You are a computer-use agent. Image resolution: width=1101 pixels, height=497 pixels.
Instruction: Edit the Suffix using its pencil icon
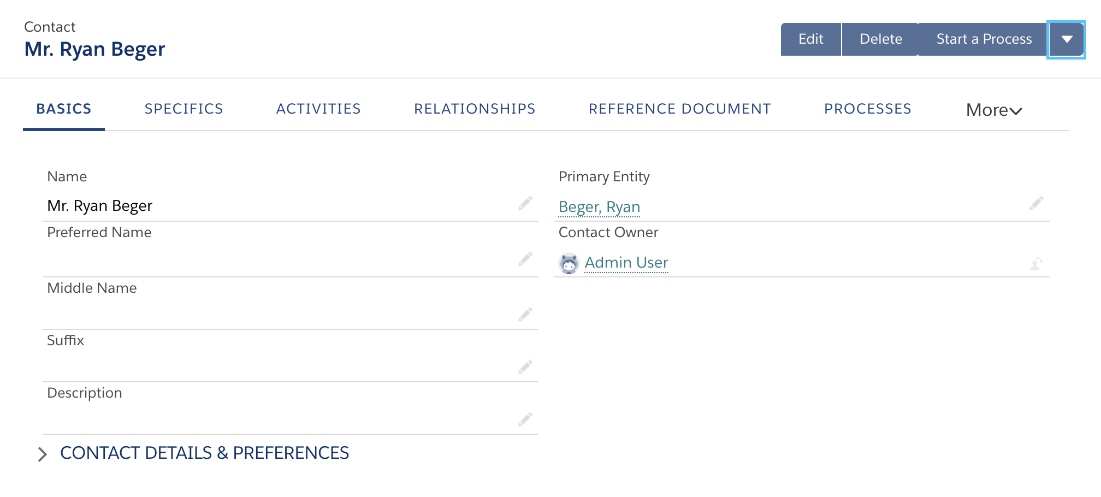[526, 367]
